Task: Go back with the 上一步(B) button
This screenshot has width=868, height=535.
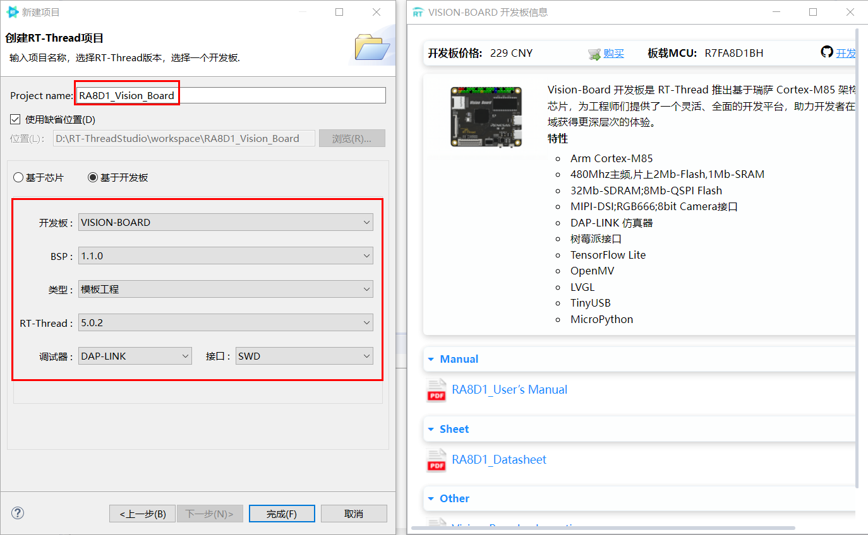Action: (143, 514)
